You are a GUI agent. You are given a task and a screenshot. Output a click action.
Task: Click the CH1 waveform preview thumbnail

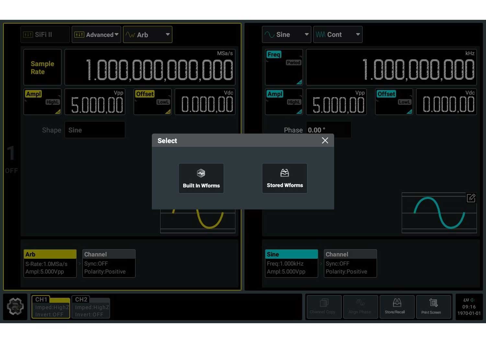(x=198, y=221)
